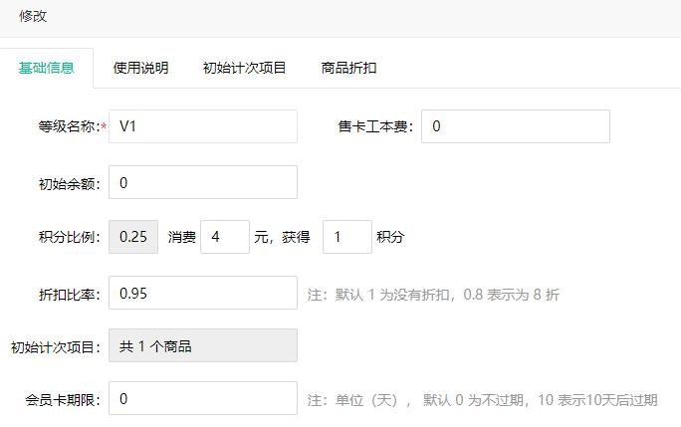The height and width of the screenshot is (427, 681).
Task: Focus the 会员卡期限 input field
Action: tap(202, 398)
